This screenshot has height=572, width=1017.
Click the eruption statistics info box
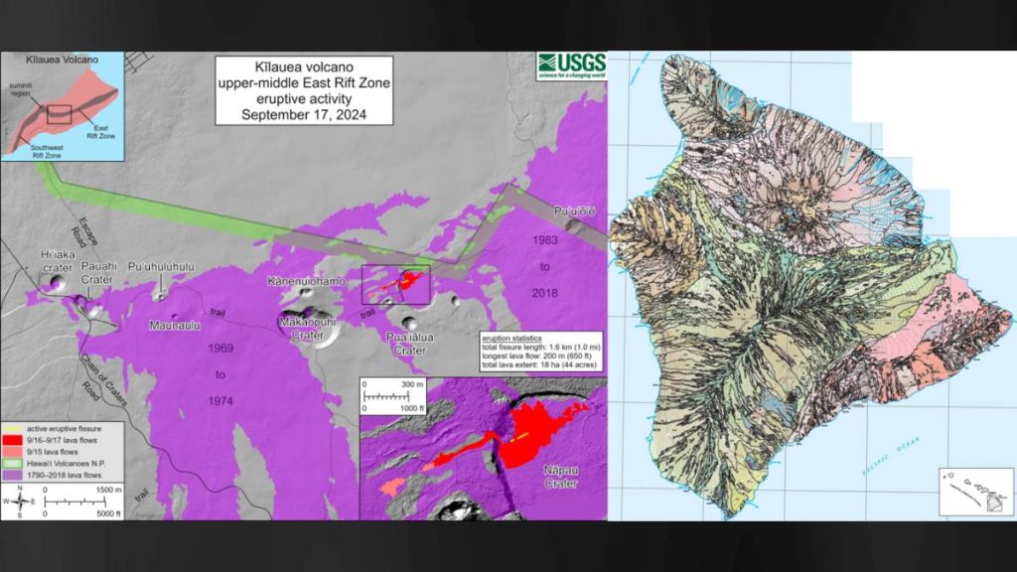541,351
